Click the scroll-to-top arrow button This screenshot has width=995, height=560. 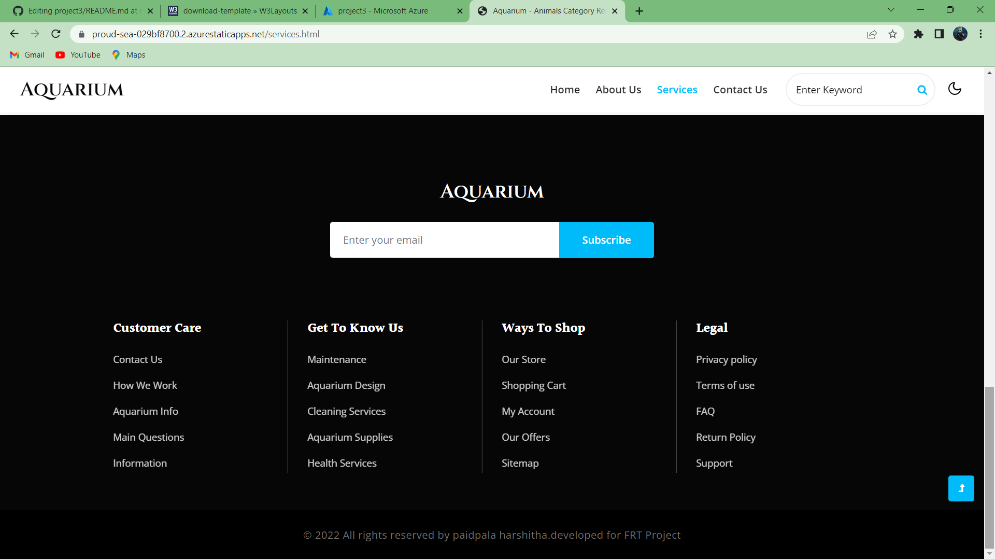pyautogui.click(x=961, y=488)
